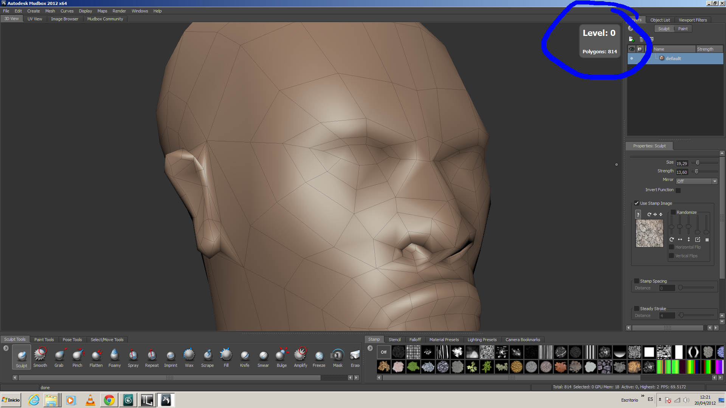The width and height of the screenshot is (726, 408).
Task: Uncheck Use Stamp Image
Action: pos(637,203)
